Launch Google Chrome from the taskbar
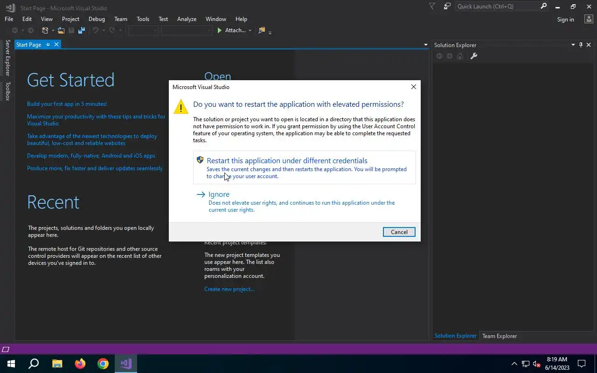The image size is (597, 373). click(103, 364)
